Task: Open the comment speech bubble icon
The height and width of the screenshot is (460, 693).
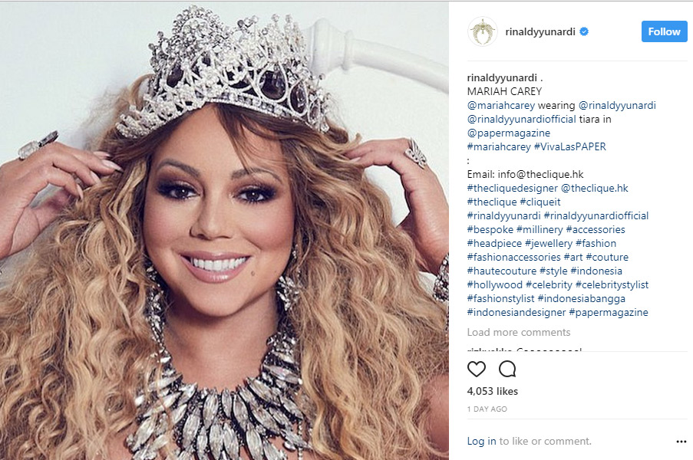Action: (x=507, y=369)
